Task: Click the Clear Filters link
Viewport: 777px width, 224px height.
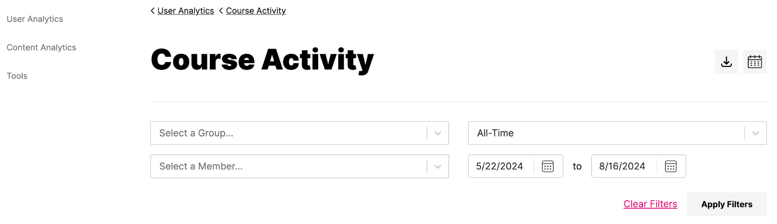Action: click(650, 204)
